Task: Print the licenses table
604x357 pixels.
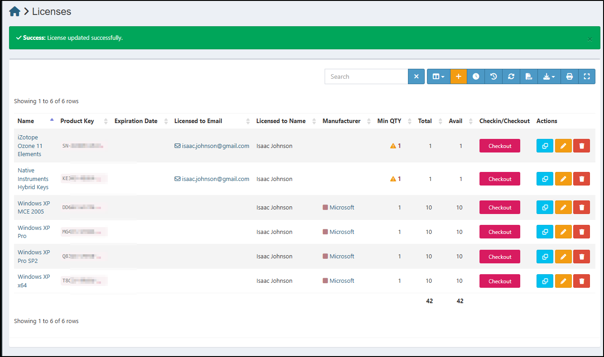Action: click(x=570, y=76)
